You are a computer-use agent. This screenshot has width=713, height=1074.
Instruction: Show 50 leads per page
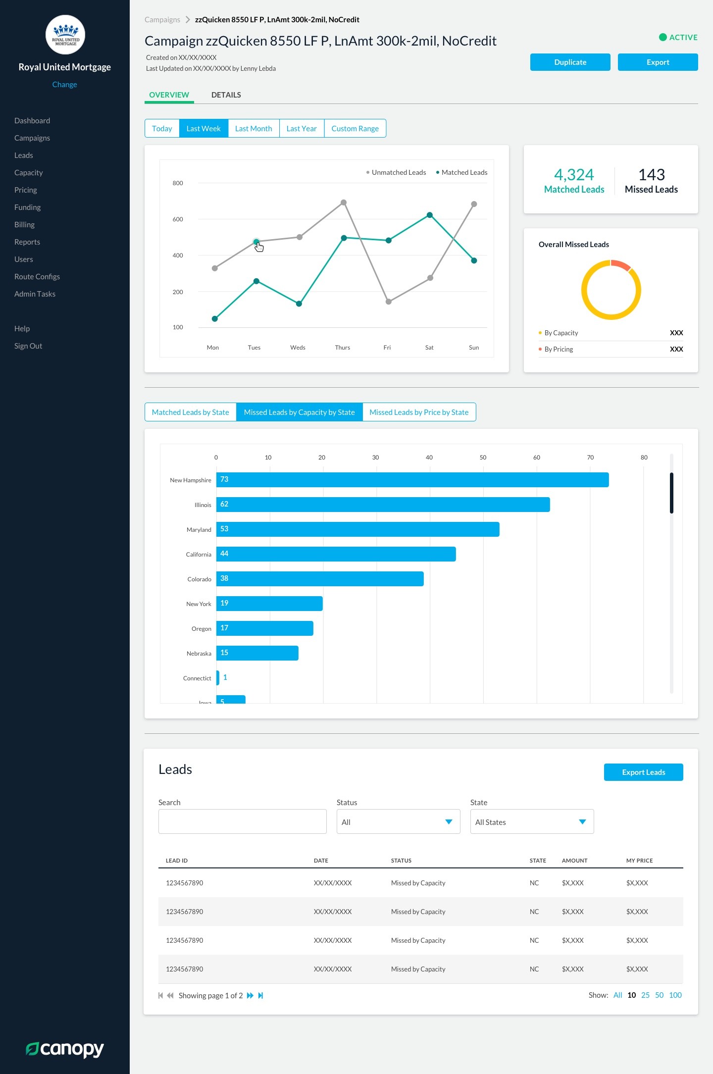660,995
